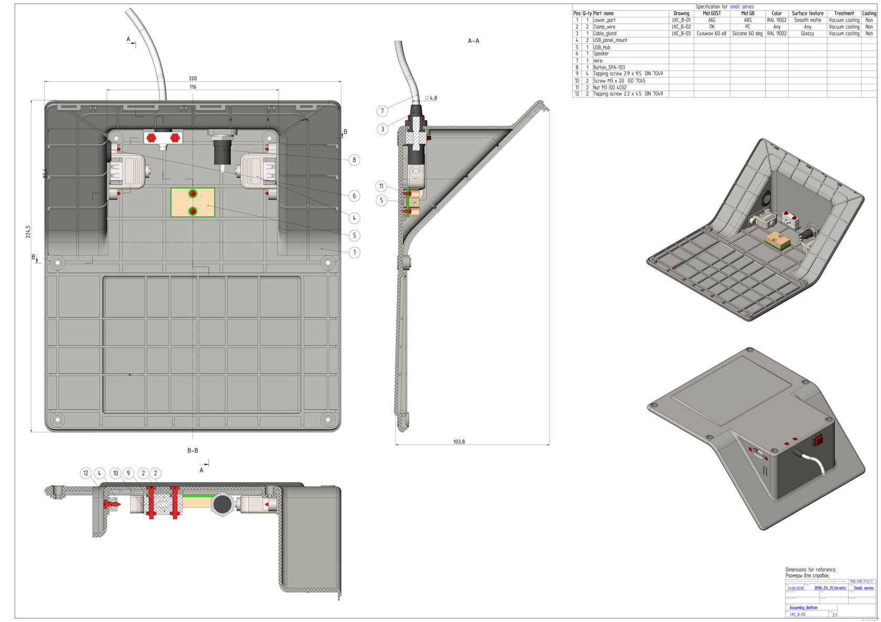Viewport: 881px width, 622px height.
Task: Select balloon callout number 7
Action: pyautogui.click(x=382, y=111)
